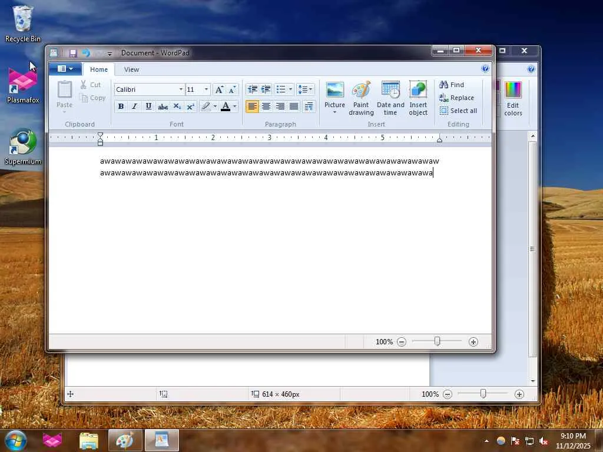Click the Replace button
This screenshot has height=452, width=603.
click(x=457, y=98)
